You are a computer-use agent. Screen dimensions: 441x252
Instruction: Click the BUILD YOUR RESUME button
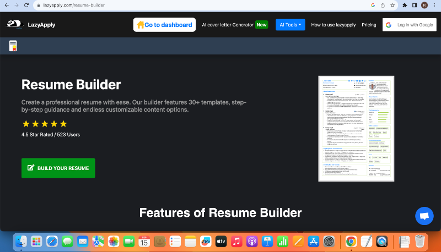pyautogui.click(x=58, y=168)
